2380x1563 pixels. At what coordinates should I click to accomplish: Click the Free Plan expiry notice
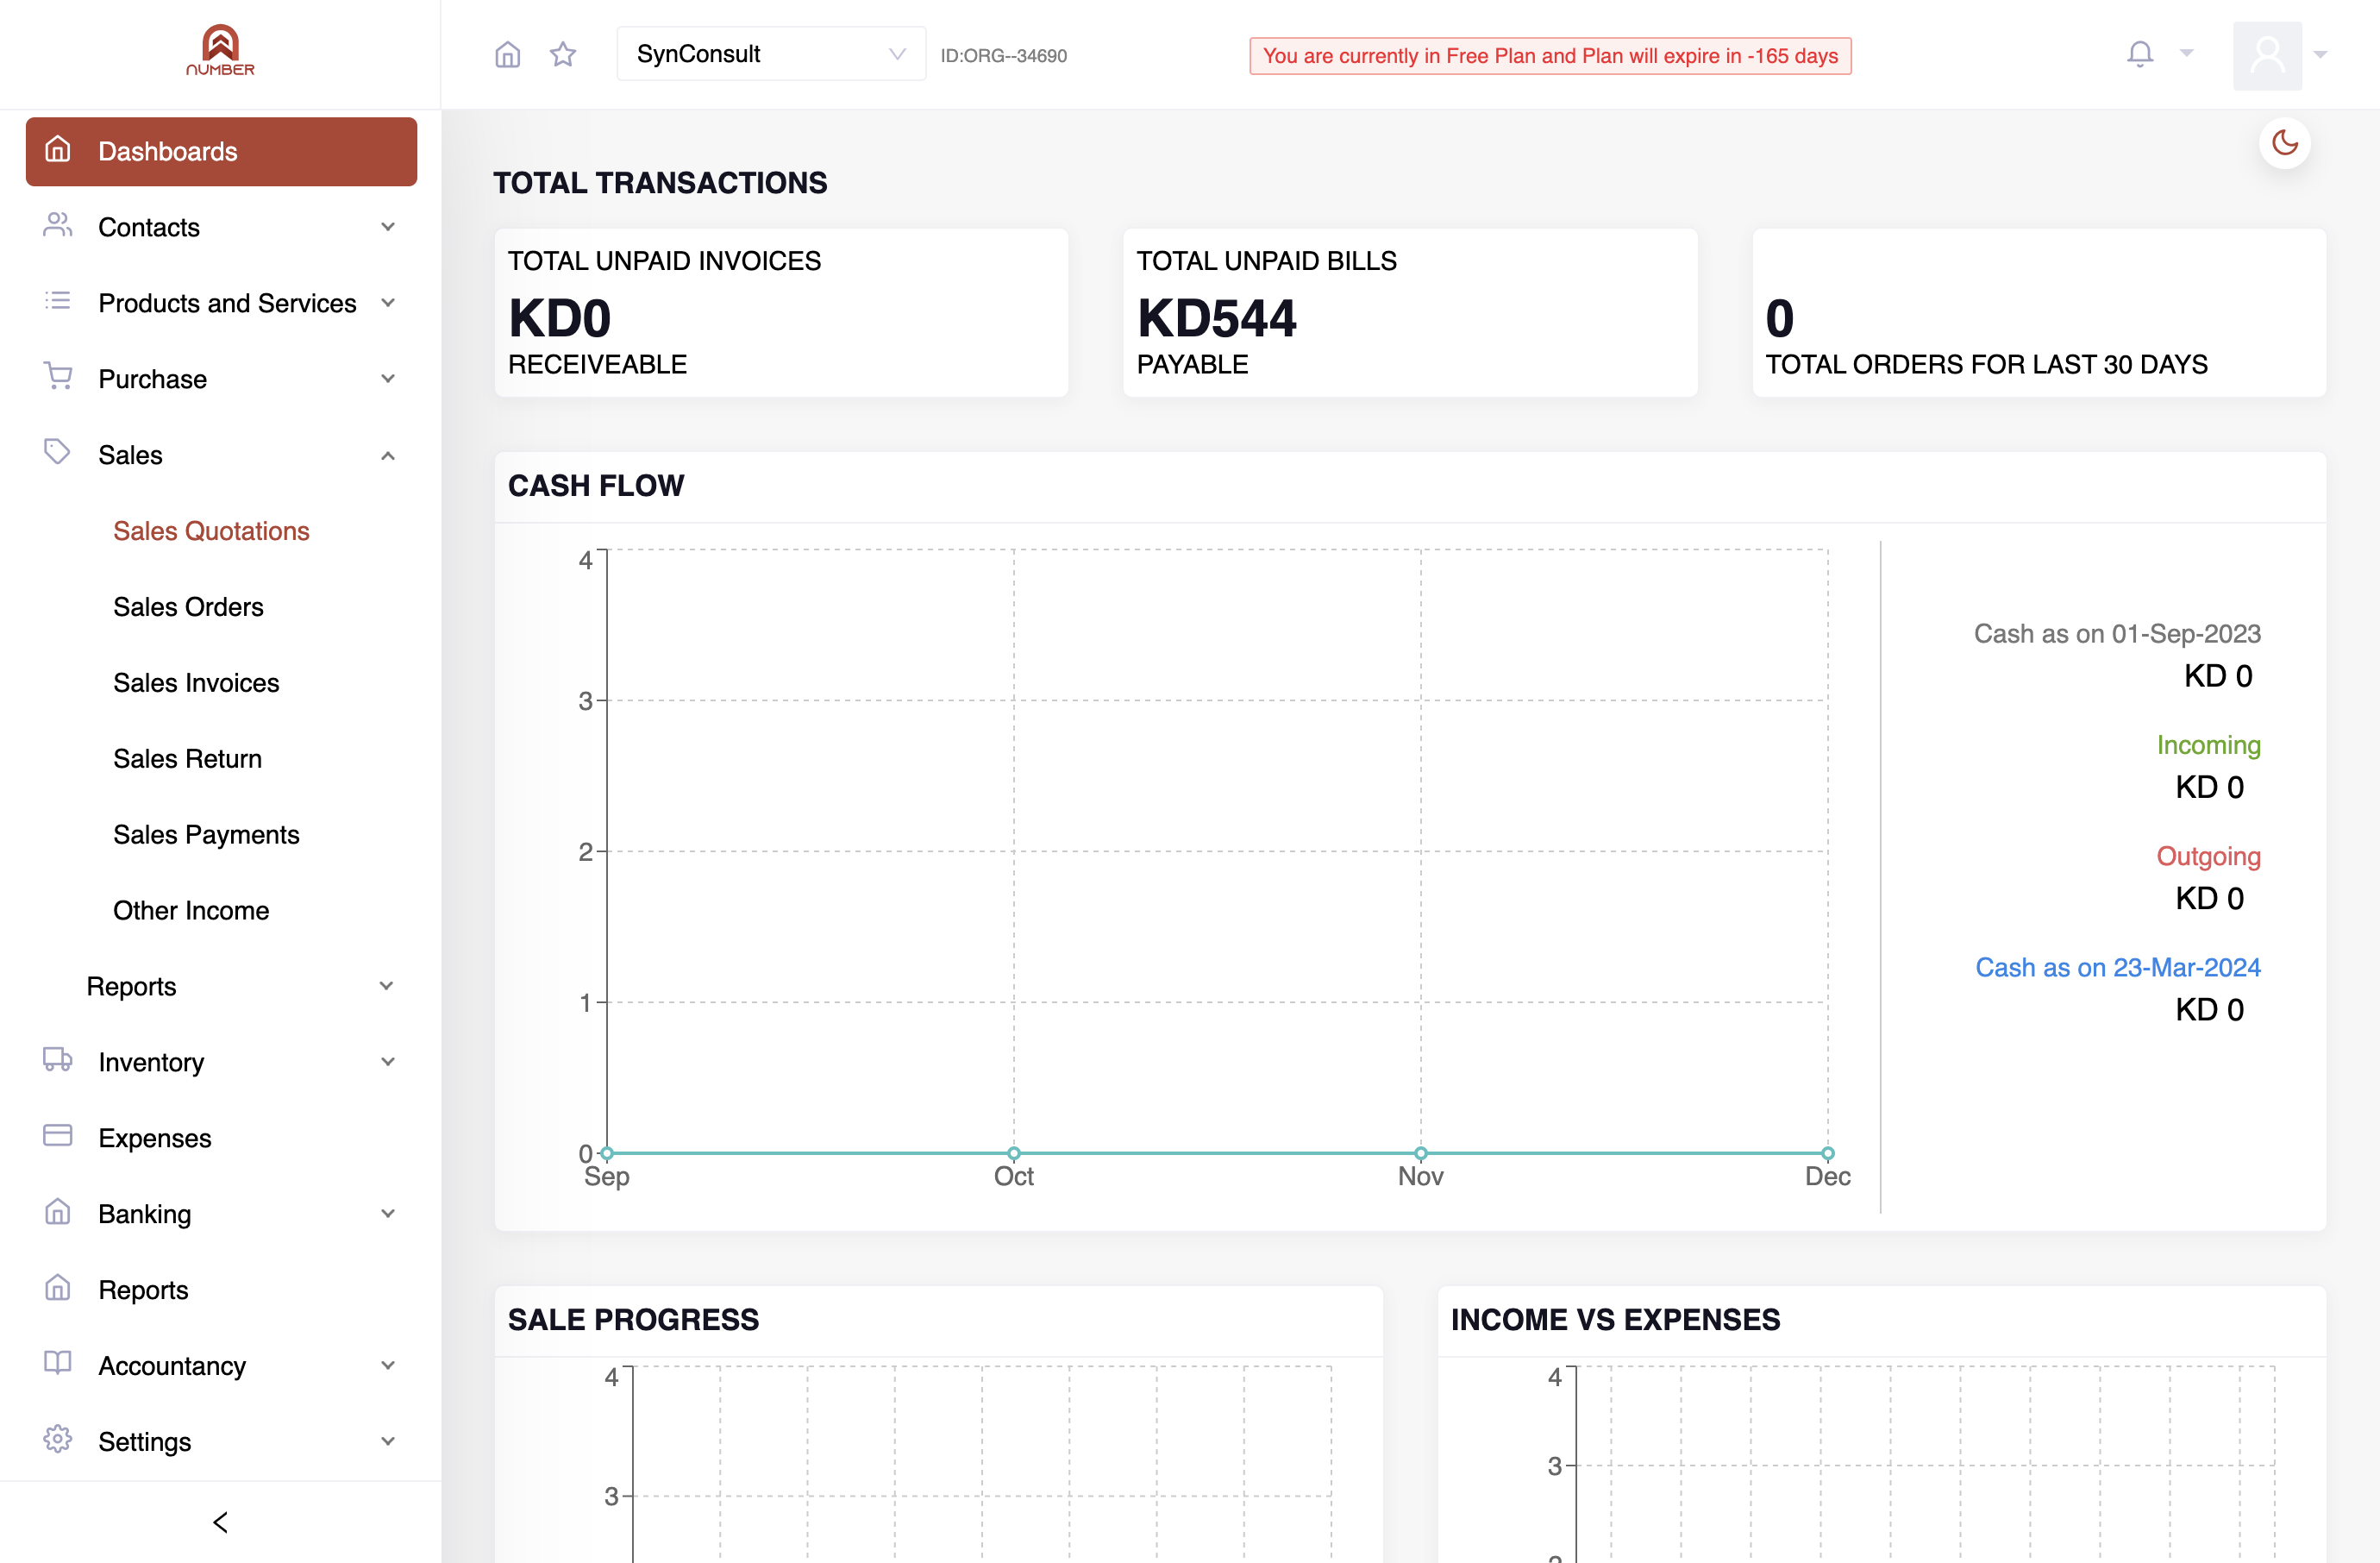click(x=1550, y=56)
